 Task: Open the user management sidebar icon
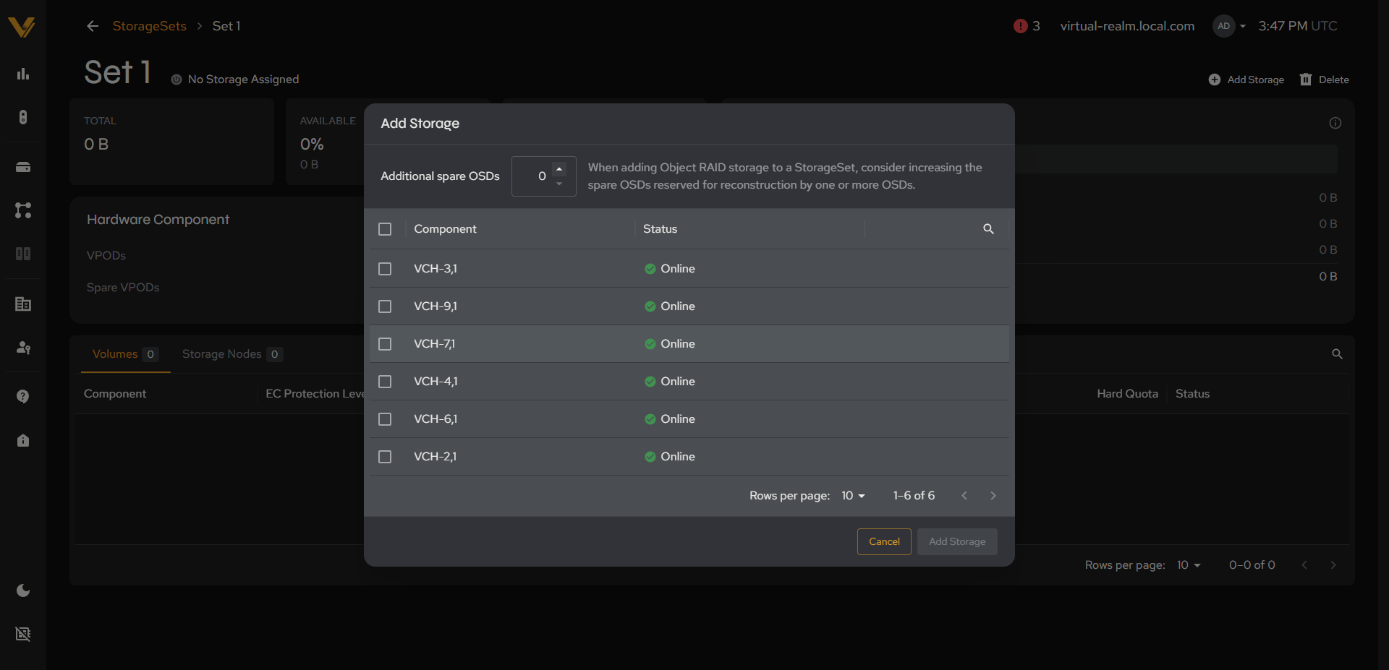coord(23,348)
